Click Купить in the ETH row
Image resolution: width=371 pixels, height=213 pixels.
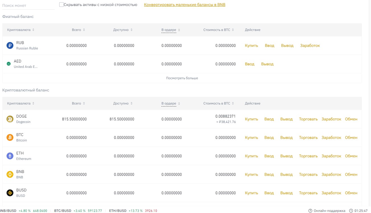pyautogui.click(x=251, y=156)
